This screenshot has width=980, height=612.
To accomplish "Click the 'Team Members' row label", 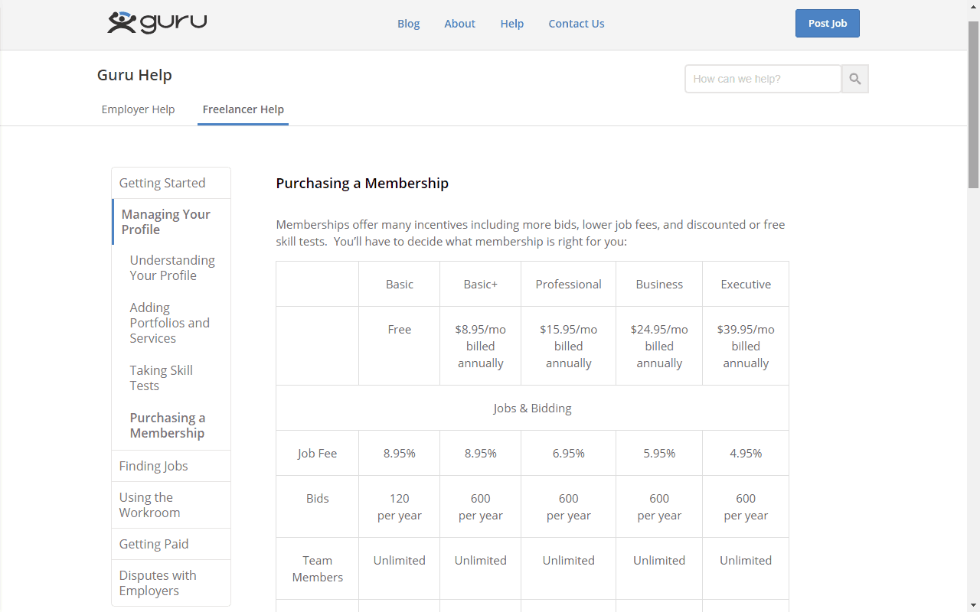I will tap(317, 568).
